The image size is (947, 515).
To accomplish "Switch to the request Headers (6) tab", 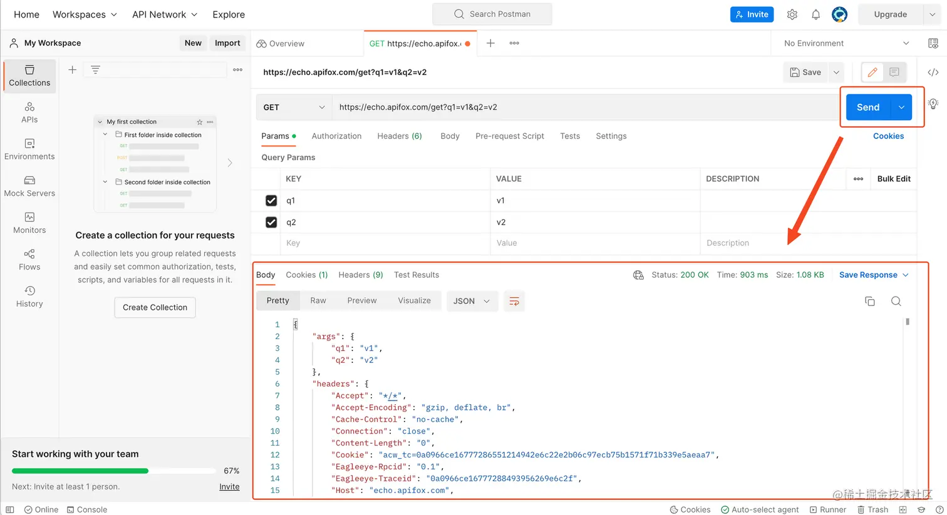I will (x=400, y=136).
